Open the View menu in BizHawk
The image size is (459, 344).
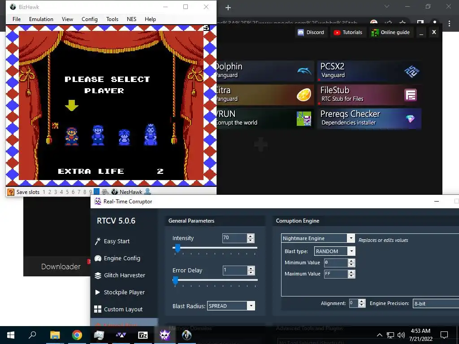[x=67, y=19]
